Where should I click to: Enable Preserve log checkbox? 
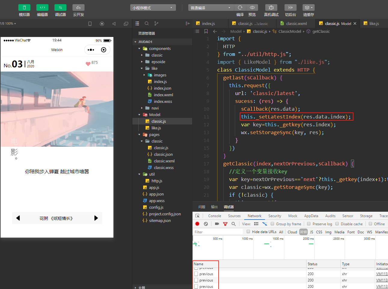(309, 224)
